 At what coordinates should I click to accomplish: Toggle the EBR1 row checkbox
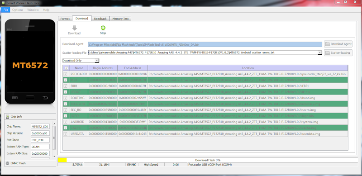pos(66,86)
